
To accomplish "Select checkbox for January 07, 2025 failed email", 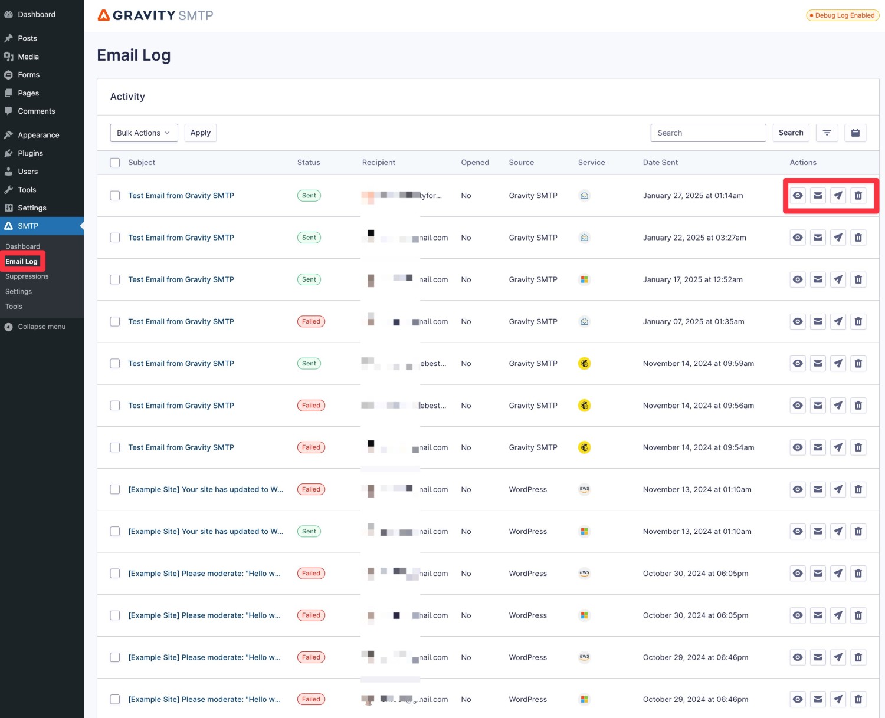I will coord(115,321).
